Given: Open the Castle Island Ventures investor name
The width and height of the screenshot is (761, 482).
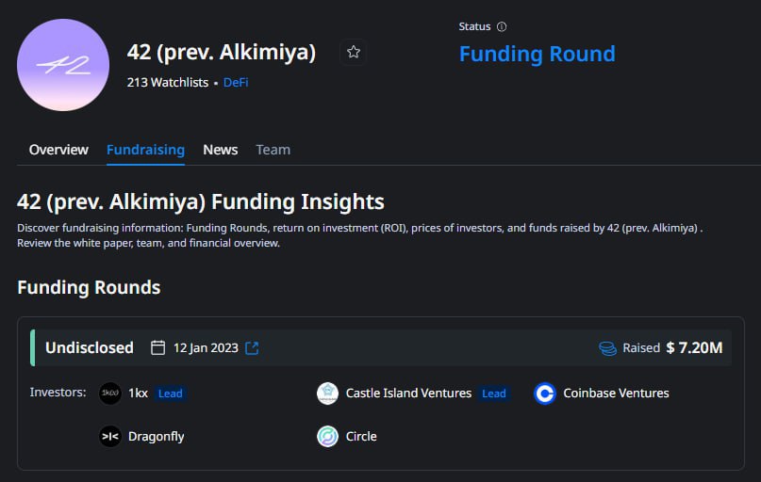Looking at the screenshot, I should coord(408,393).
